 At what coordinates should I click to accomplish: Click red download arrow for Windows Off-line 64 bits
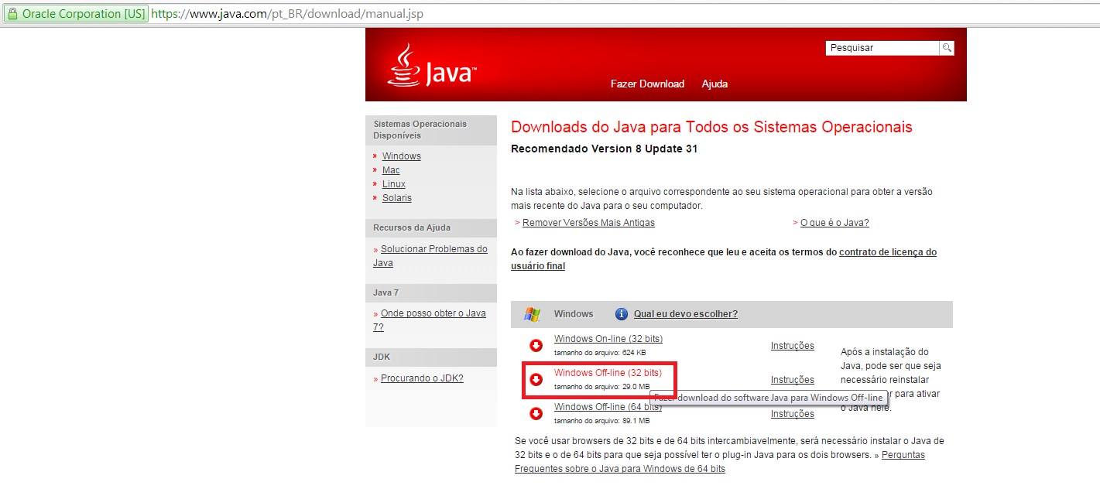point(536,413)
